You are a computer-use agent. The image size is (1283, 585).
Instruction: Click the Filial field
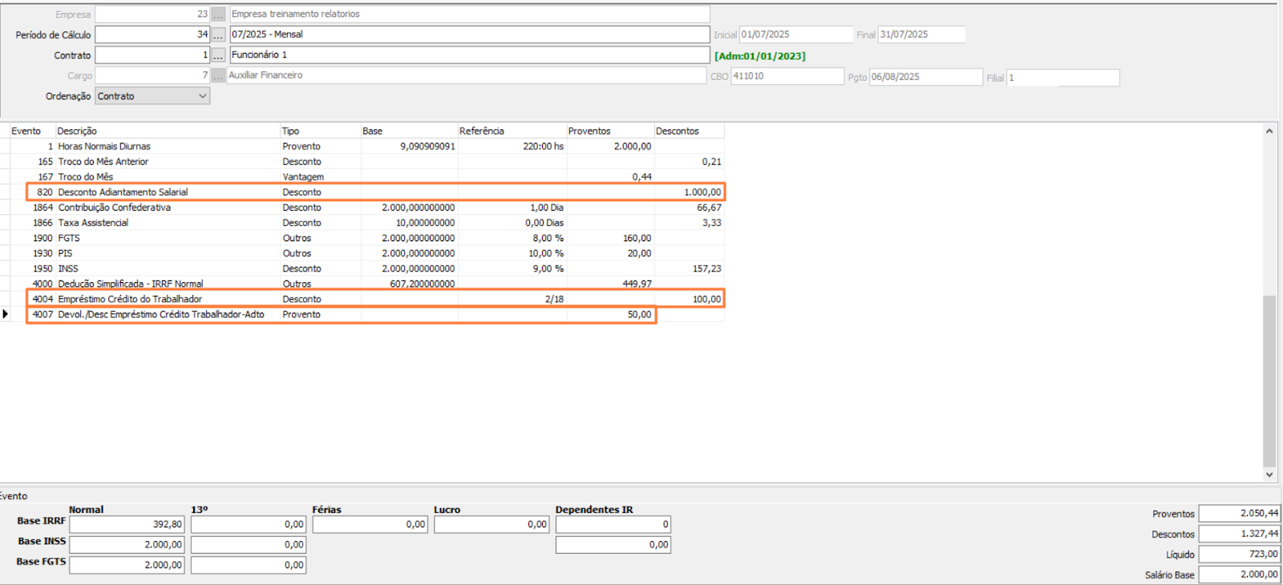pyautogui.click(x=1062, y=78)
